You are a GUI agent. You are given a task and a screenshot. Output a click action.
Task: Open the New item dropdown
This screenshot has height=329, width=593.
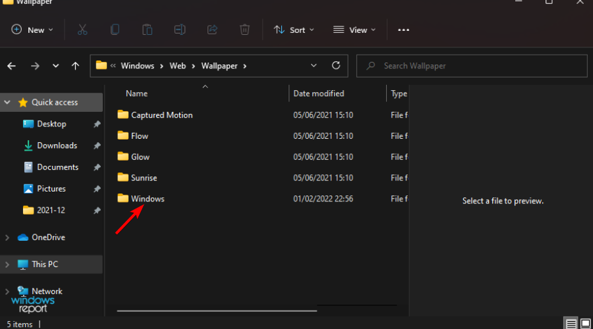point(32,30)
